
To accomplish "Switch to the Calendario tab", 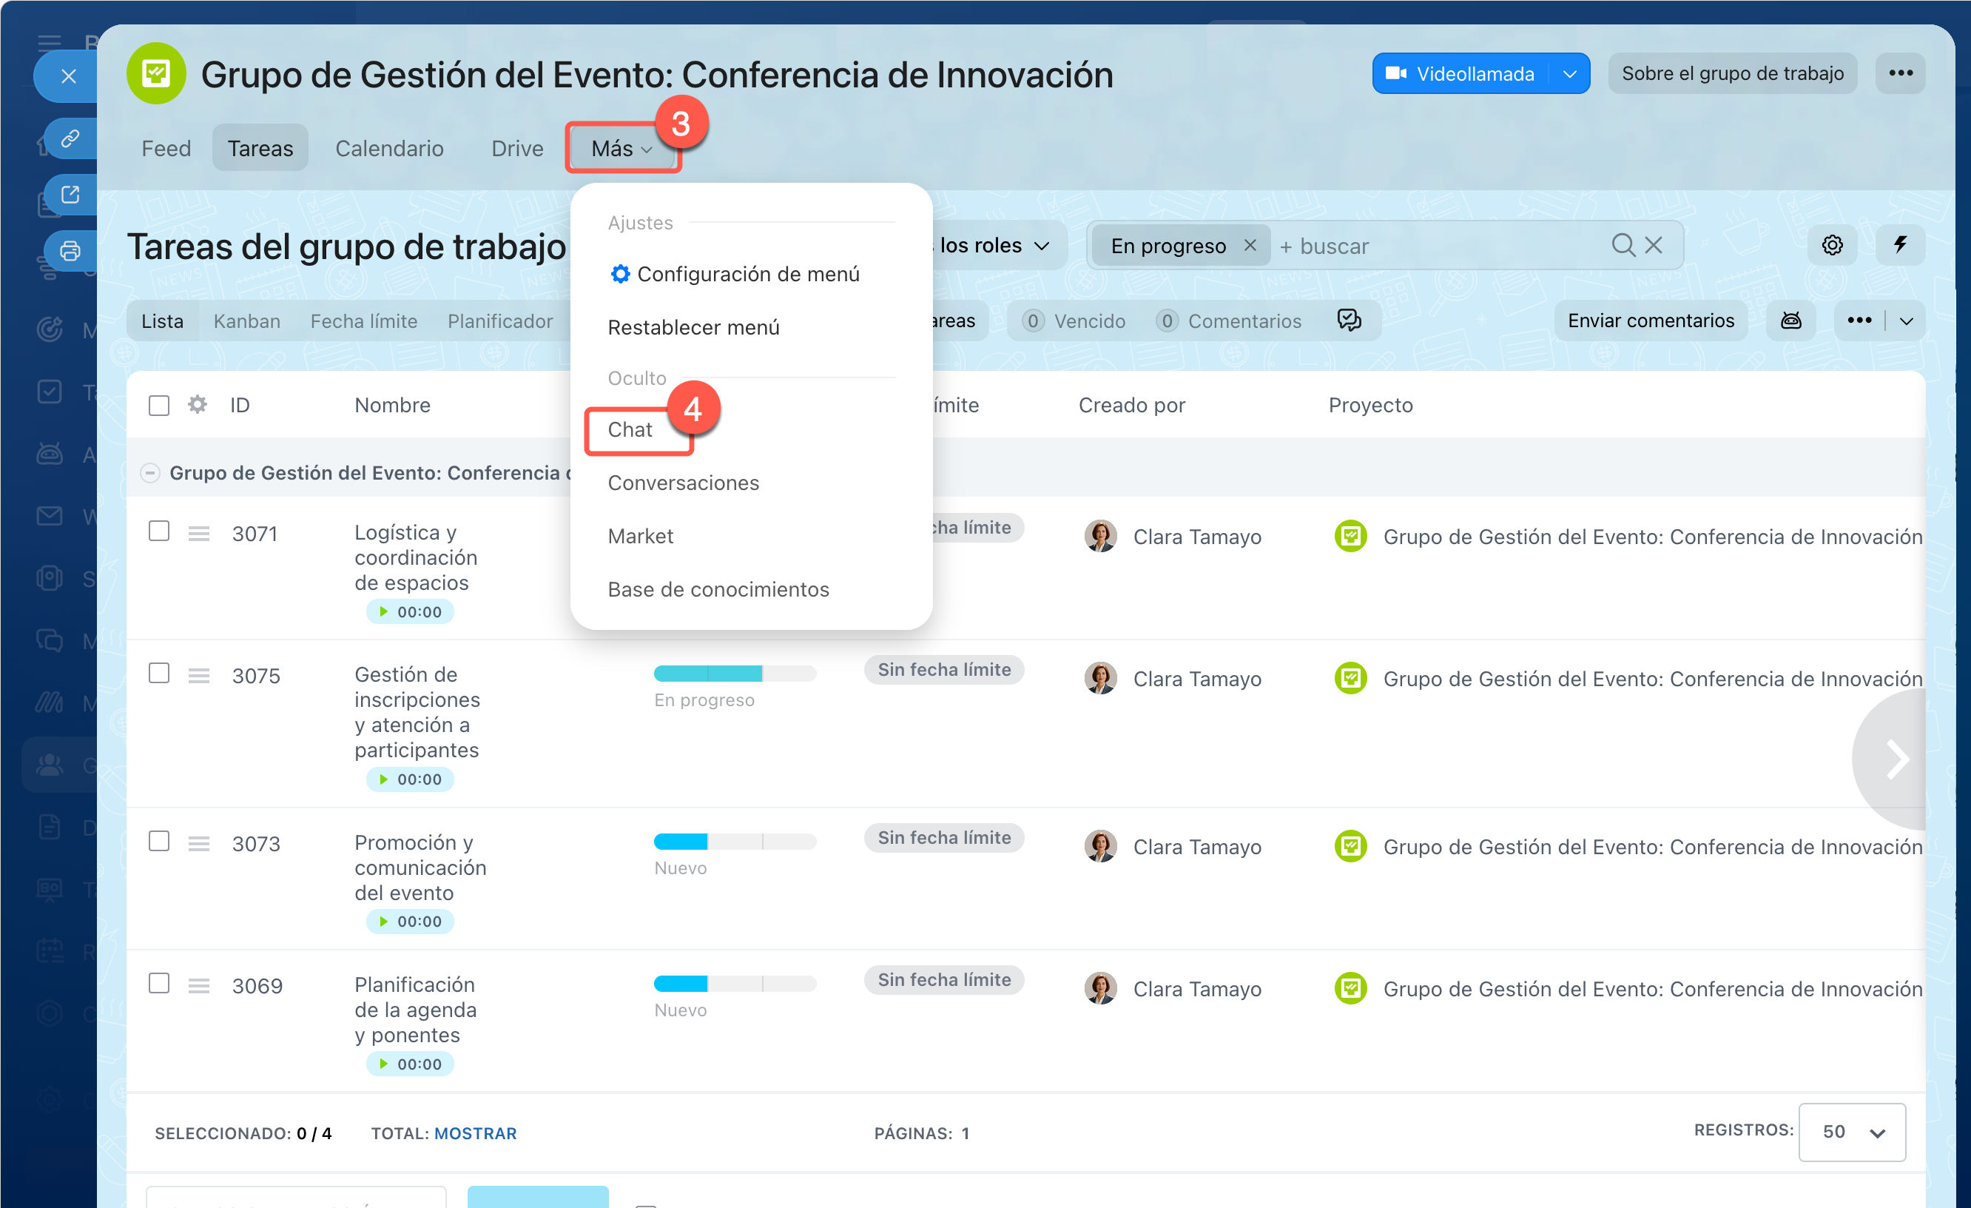I will pyautogui.click(x=388, y=149).
